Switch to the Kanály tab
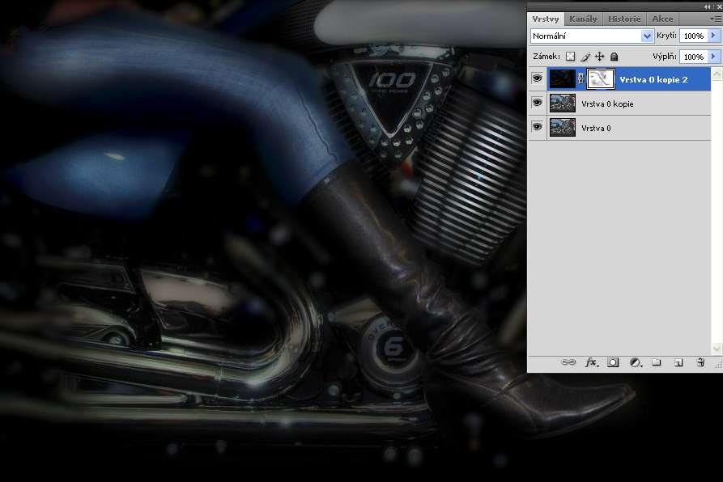The height and width of the screenshot is (482, 723). click(x=583, y=19)
